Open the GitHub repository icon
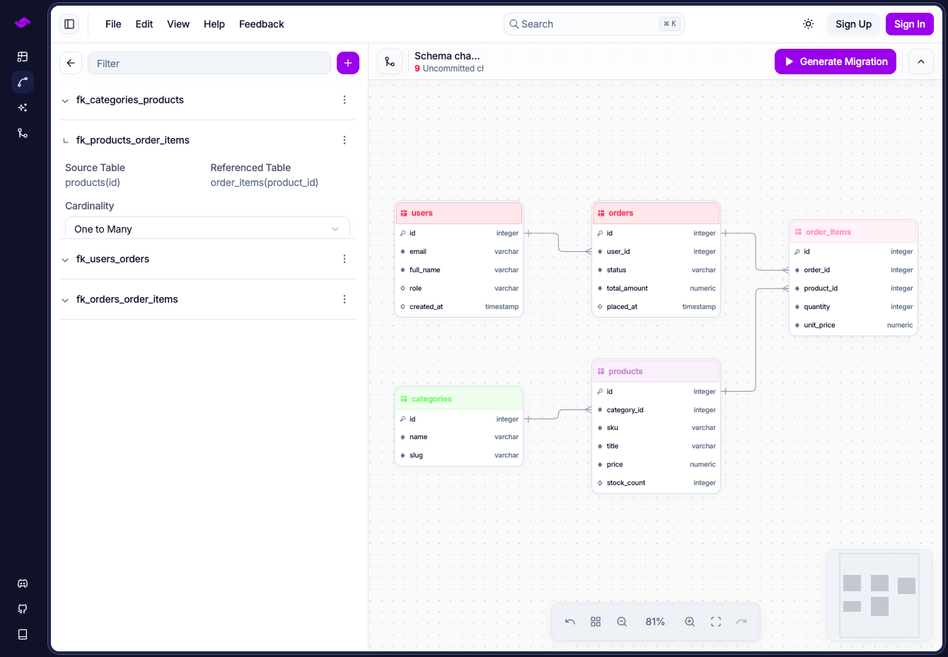Screen dimensions: 948x657 [x=23, y=609]
